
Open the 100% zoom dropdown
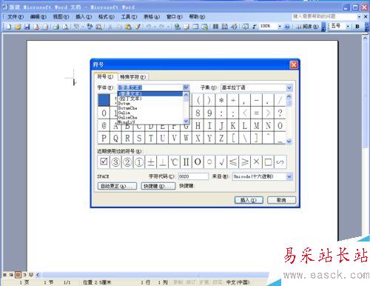pos(280,26)
